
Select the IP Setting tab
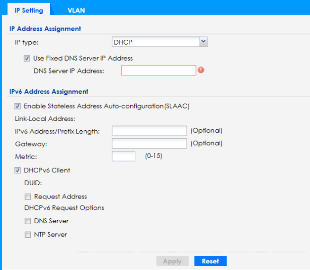click(29, 10)
